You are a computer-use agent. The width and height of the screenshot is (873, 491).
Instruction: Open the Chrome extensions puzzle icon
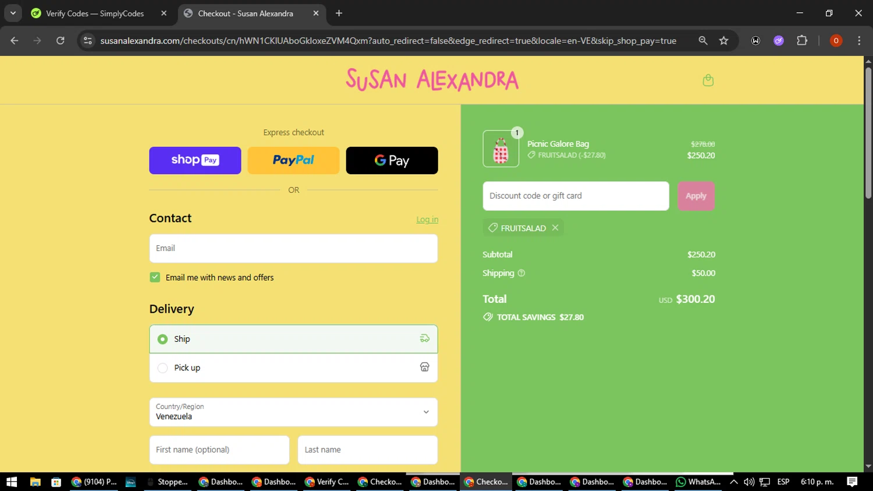[x=802, y=41]
